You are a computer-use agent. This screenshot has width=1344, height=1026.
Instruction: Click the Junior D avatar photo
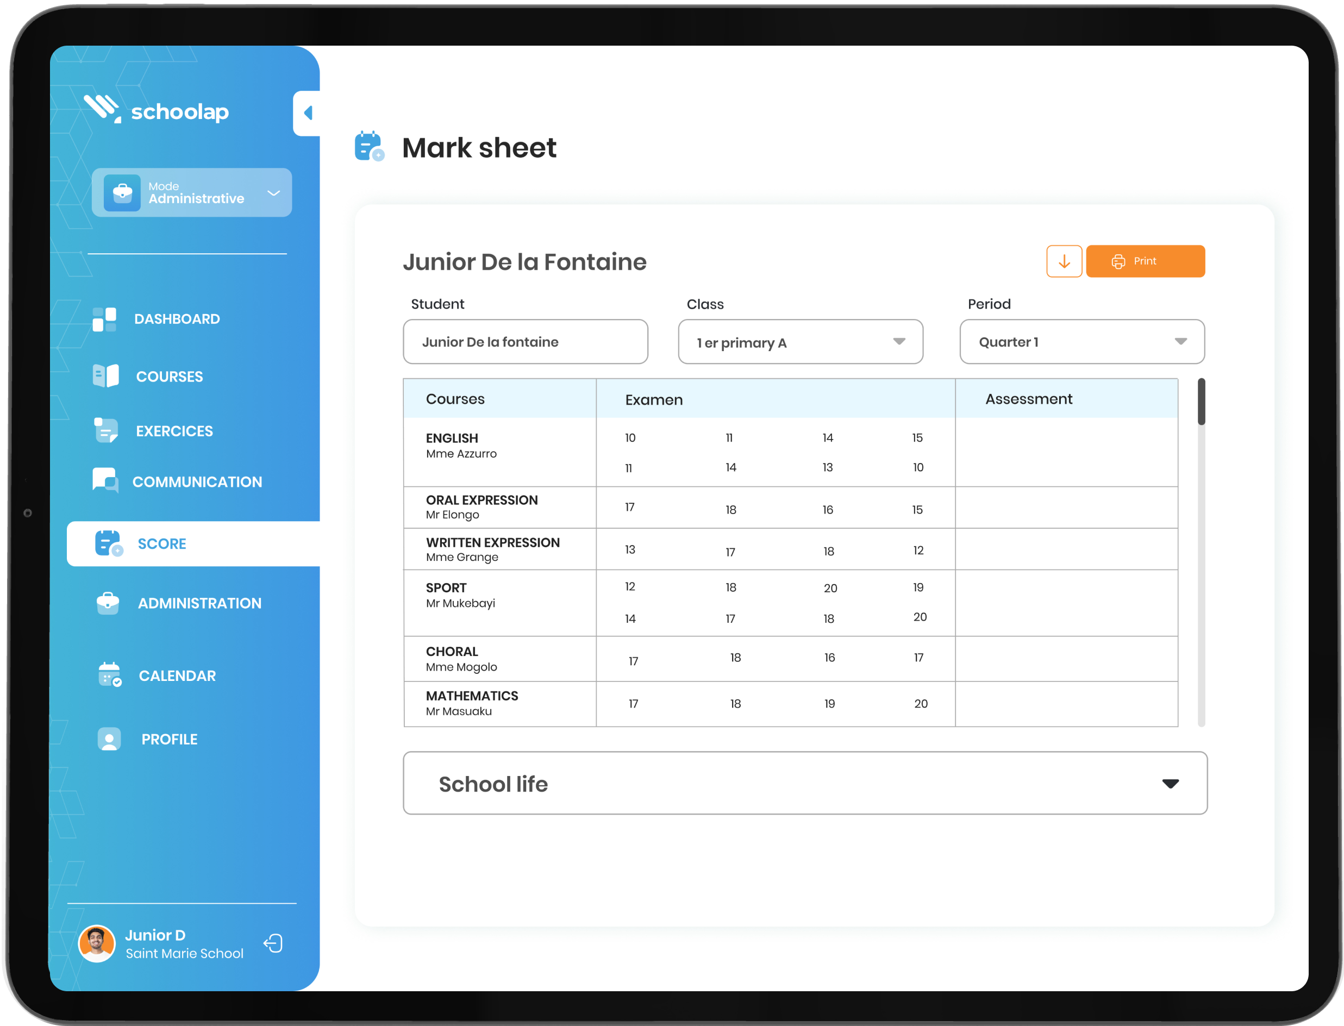[97, 943]
